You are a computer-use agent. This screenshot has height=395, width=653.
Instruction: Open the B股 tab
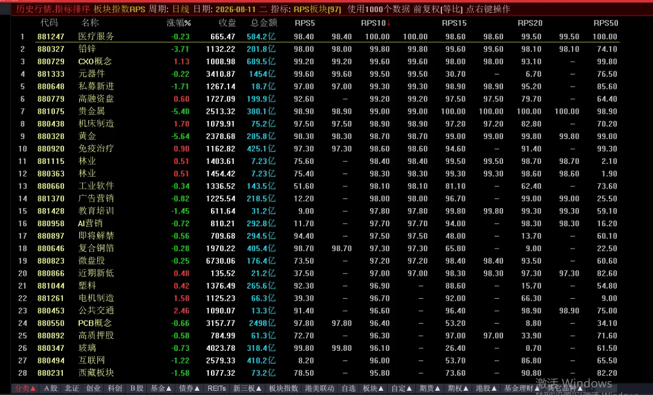pyautogui.click(x=137, y=388)
